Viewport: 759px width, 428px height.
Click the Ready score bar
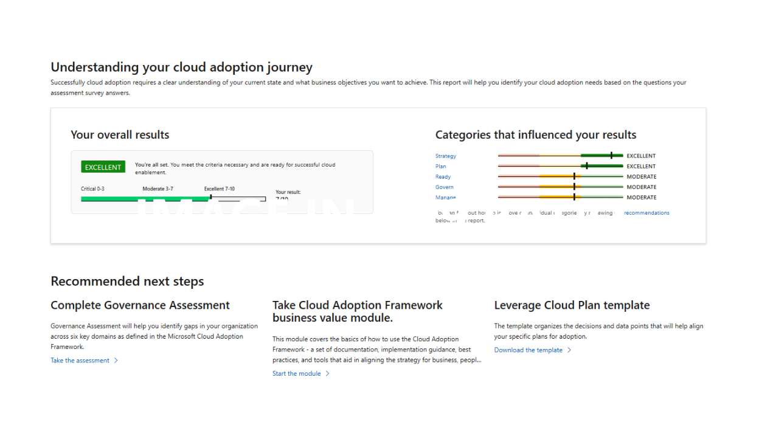pos(560,176)
